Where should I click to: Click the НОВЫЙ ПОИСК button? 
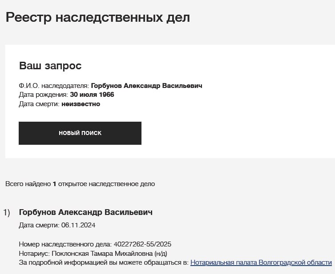click(80, 133)
